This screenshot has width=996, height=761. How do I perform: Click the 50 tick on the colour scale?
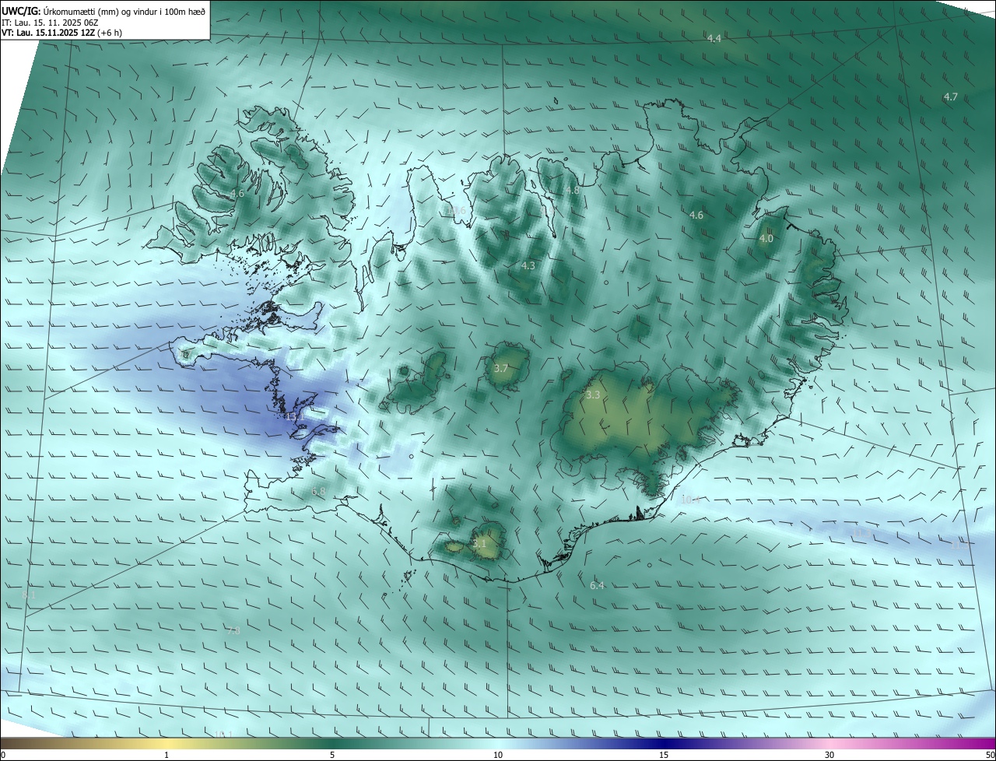click(990, 755)
